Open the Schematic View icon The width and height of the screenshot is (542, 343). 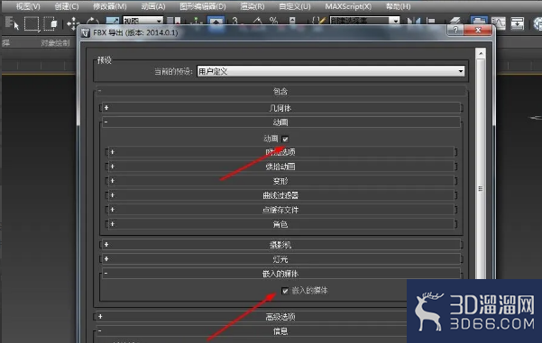click(517, 23)
